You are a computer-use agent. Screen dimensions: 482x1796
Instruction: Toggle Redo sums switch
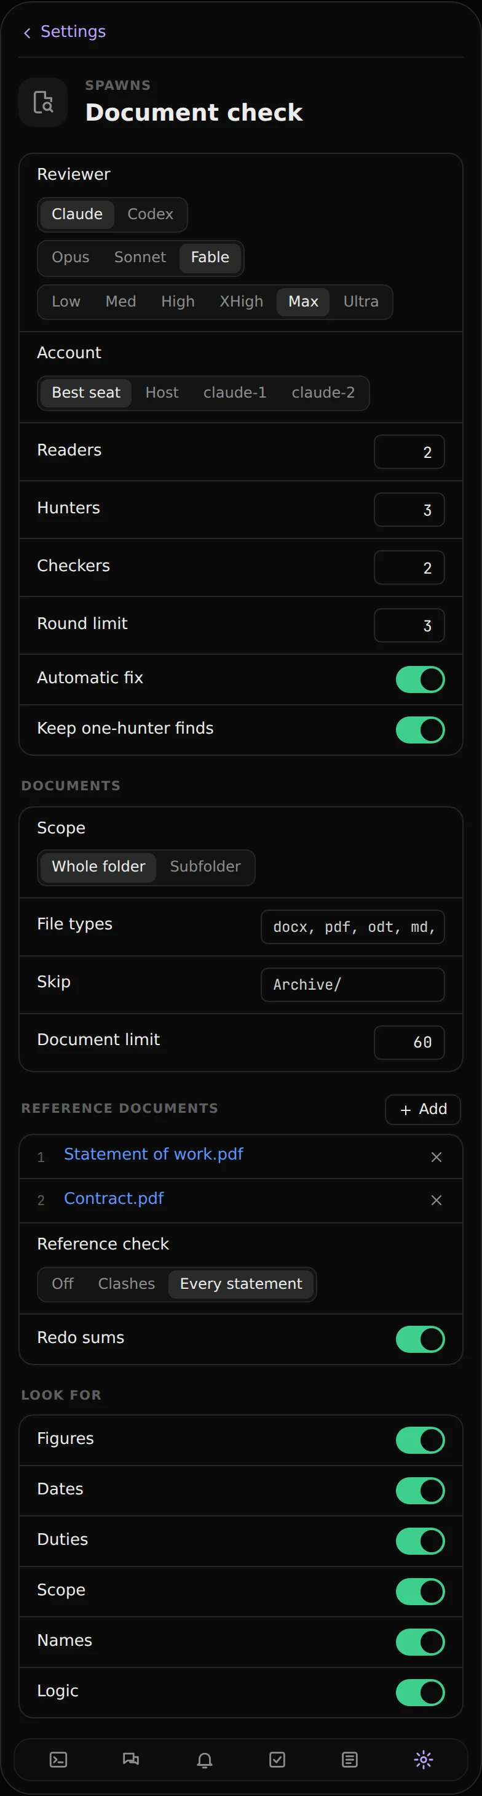(x=421, y=1339)
